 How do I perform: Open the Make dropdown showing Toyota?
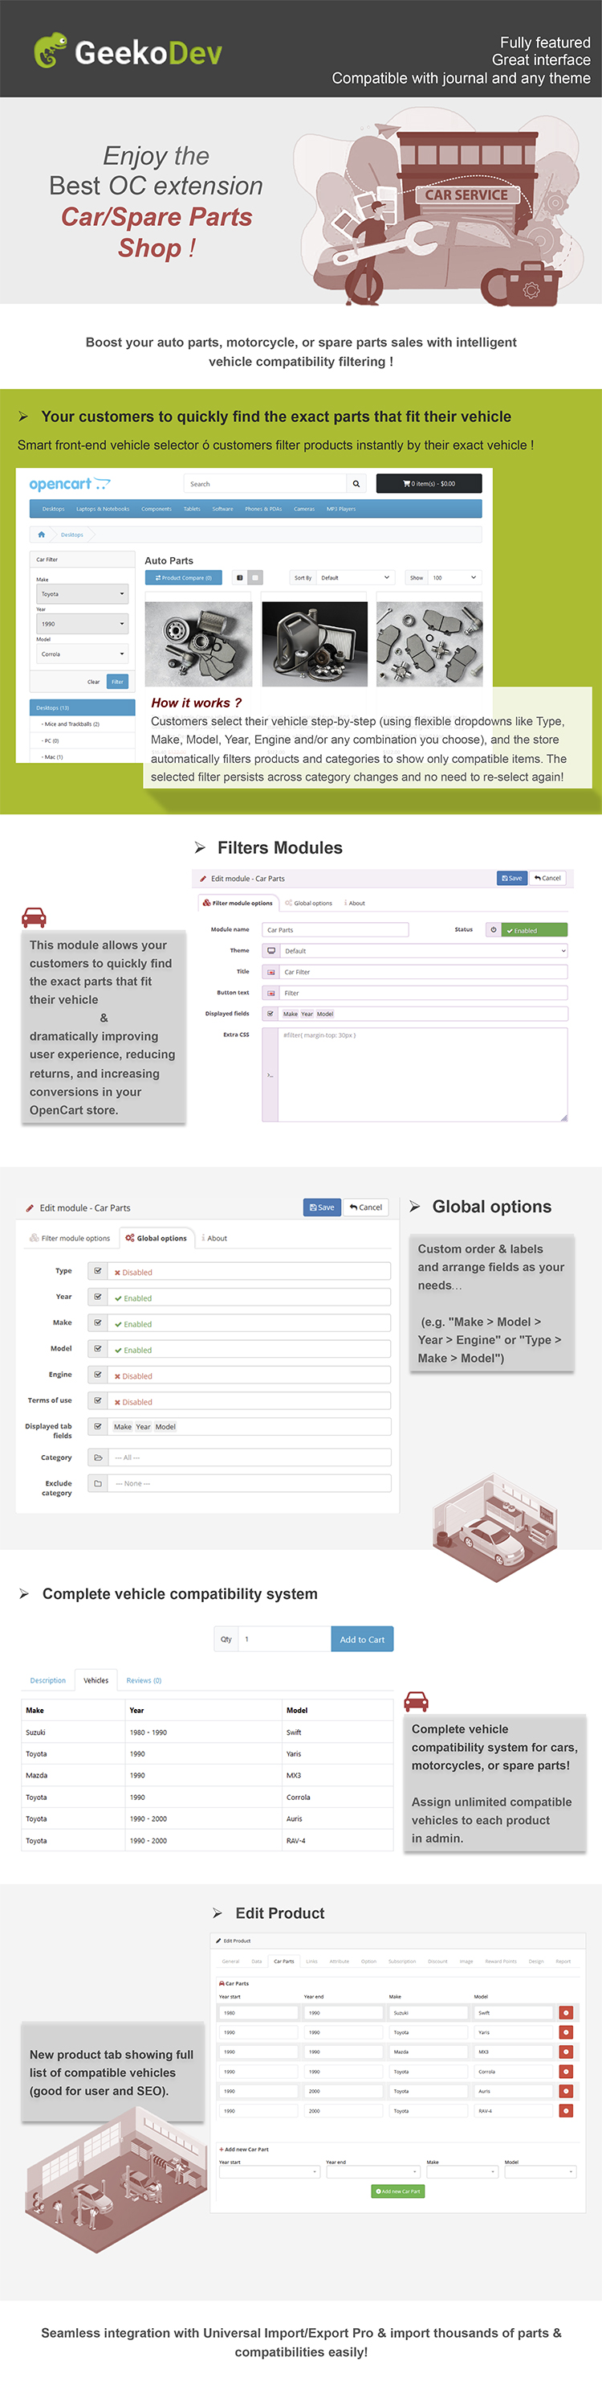click(x=82, y=594)
